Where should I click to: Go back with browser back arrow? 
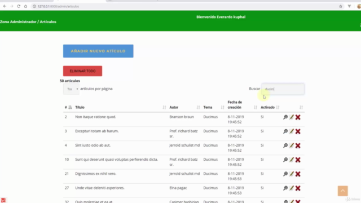pyautogui.click(x=5, y=6)
